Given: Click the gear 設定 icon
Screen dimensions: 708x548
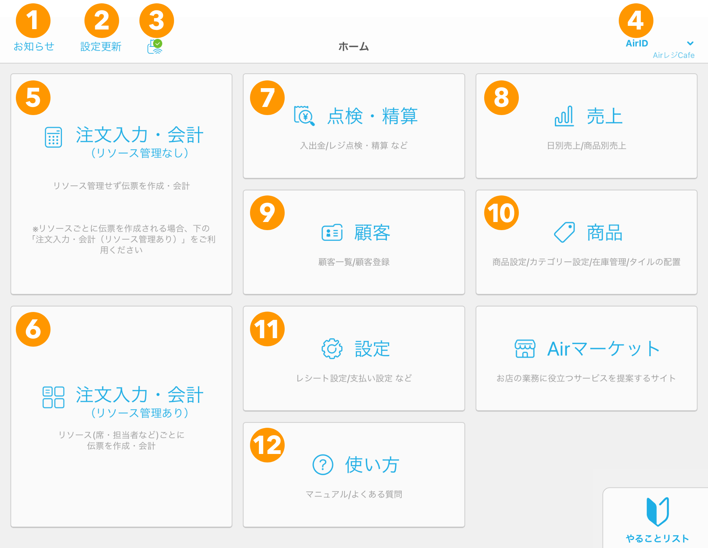Looking at the screenshot, I should point(332,348).
